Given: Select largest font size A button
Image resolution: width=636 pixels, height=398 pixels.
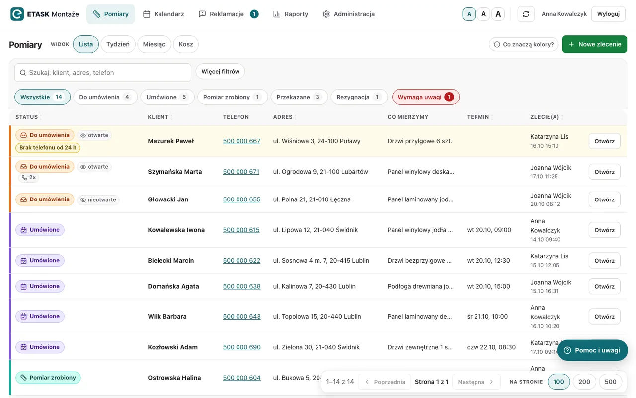Looking at the screenshot, I should coord(498,14).
